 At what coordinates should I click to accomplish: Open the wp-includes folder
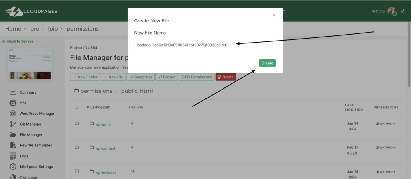pyautogui.click(x=106, y=172)
